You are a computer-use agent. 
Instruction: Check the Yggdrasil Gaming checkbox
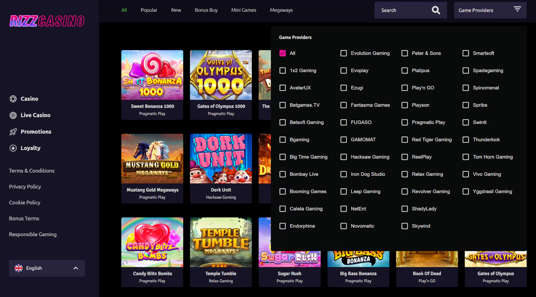466,192
